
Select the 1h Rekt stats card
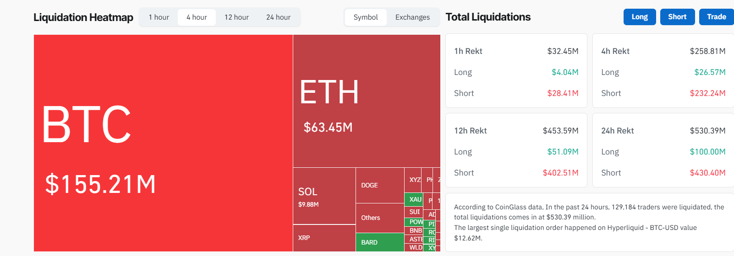tap(516, 72)
